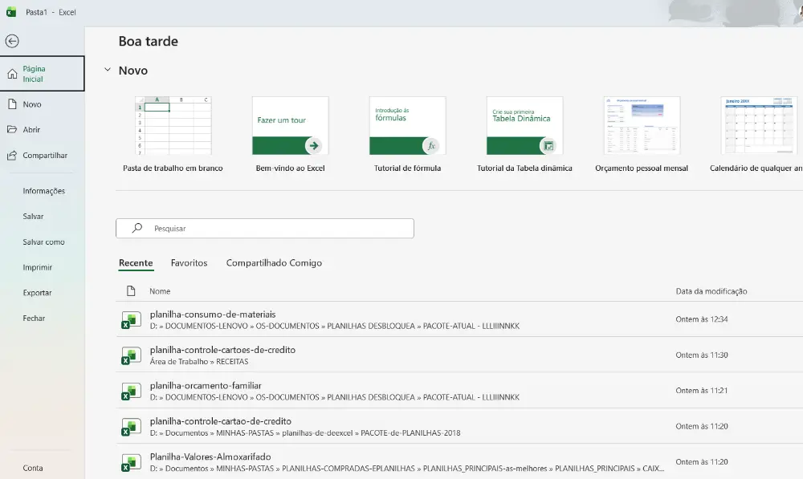Screen dimensions: 803x479
Task: Click Conta at the bottom left
Action: point(31,468)
